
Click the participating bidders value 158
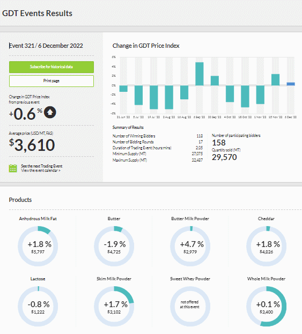tap(218, 143)
